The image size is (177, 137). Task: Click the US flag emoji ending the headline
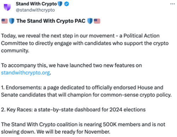click(x=97, y=21)
